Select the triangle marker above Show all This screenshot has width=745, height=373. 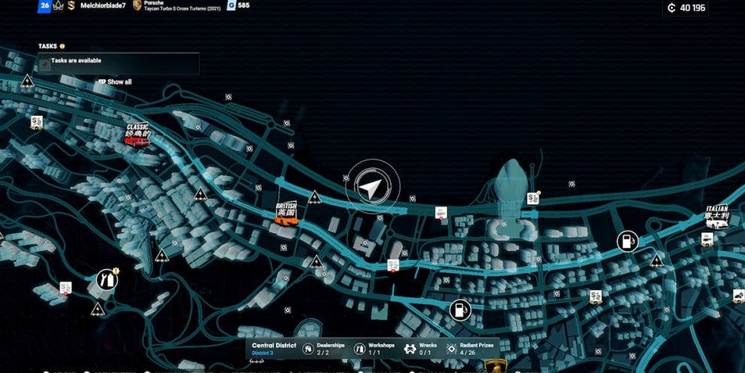click(27, 80)
